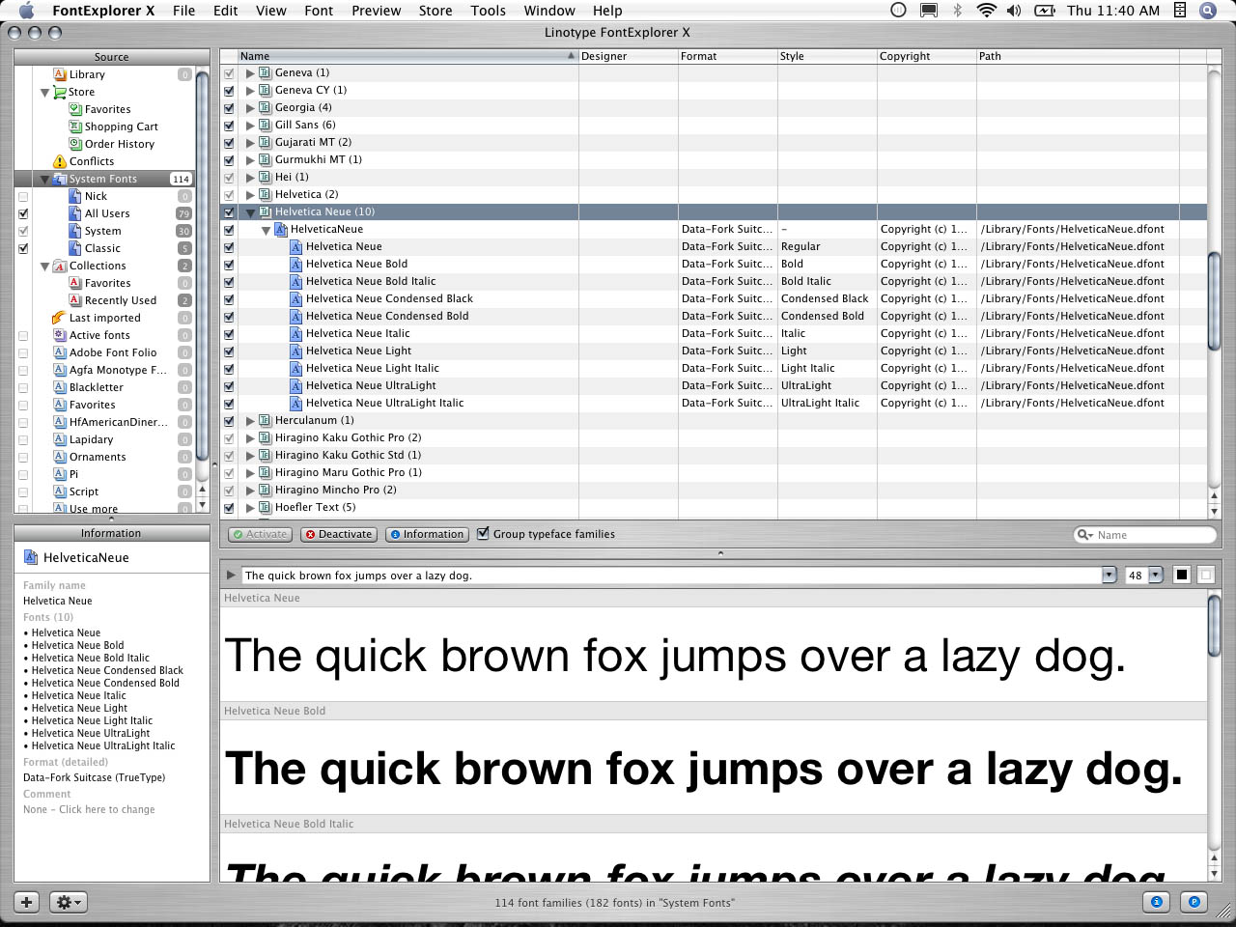Click the Information button
1236x927 pixels.
pos(426,534)
